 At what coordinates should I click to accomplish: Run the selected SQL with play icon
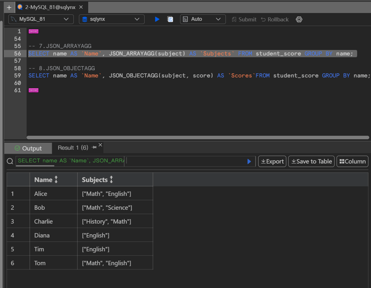point(157,19)
